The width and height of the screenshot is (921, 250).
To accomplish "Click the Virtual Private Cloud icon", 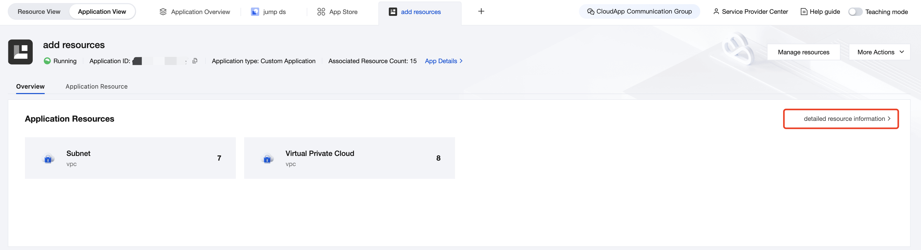I will click(267, 159).
